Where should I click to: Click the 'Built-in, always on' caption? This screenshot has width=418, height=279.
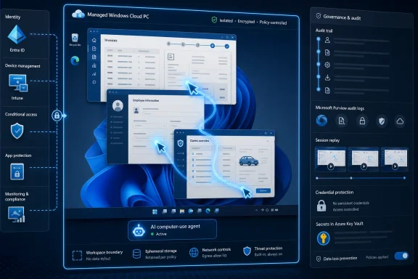point(269,254)
